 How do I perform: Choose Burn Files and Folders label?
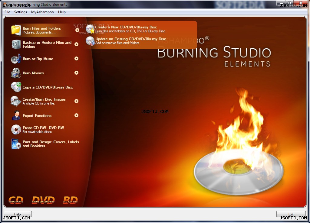click(x=42, y=28)
